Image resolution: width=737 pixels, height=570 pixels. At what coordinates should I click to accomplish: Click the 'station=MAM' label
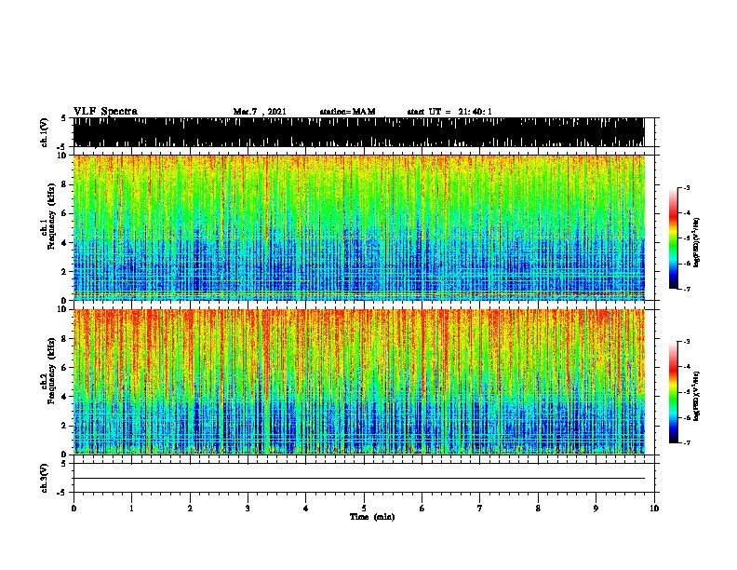pos(347,112)
